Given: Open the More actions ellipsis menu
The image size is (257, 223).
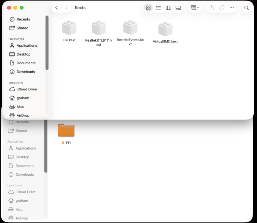Looking at the screenshot, I should tap(232, 8).
